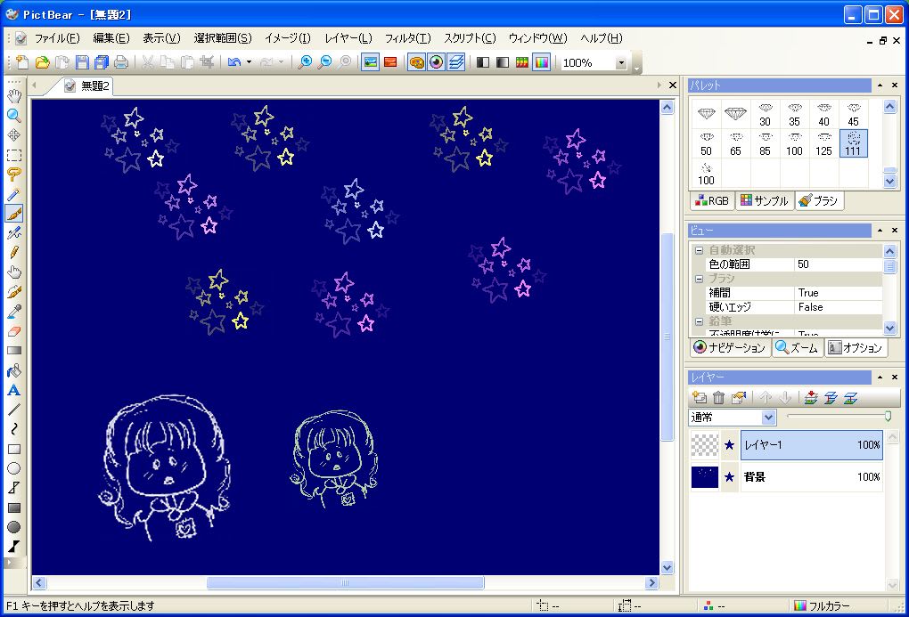This screenshot has height=617, width=909.
Task: Print the image using printer icon
Action: pos(120,62)
